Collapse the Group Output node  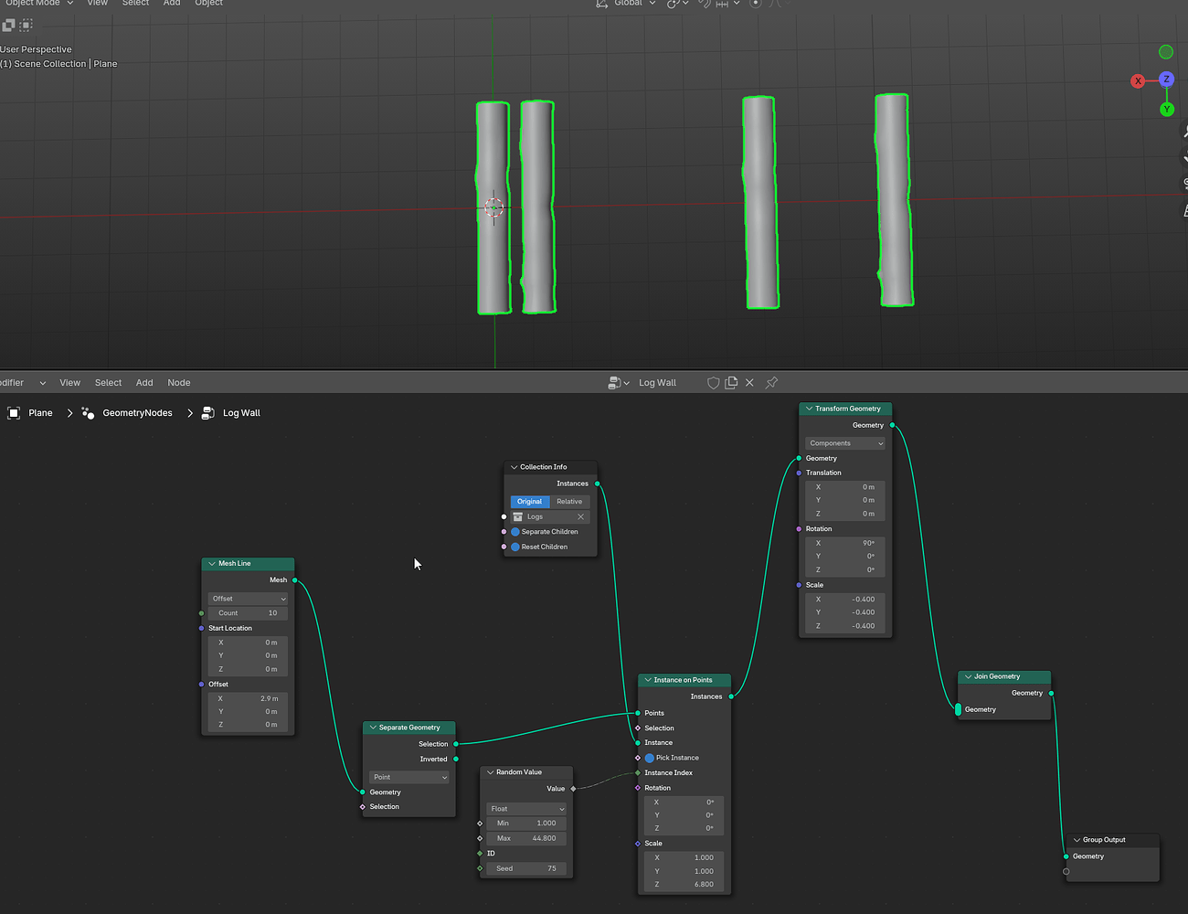pyautogui.click(x=1077, y=840)
